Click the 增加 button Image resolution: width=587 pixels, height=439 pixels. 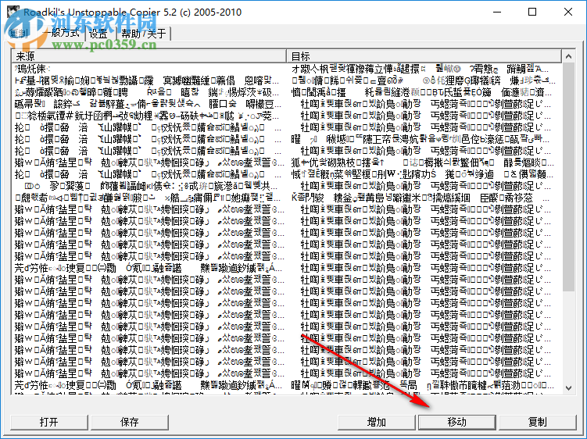click(377, 422)
